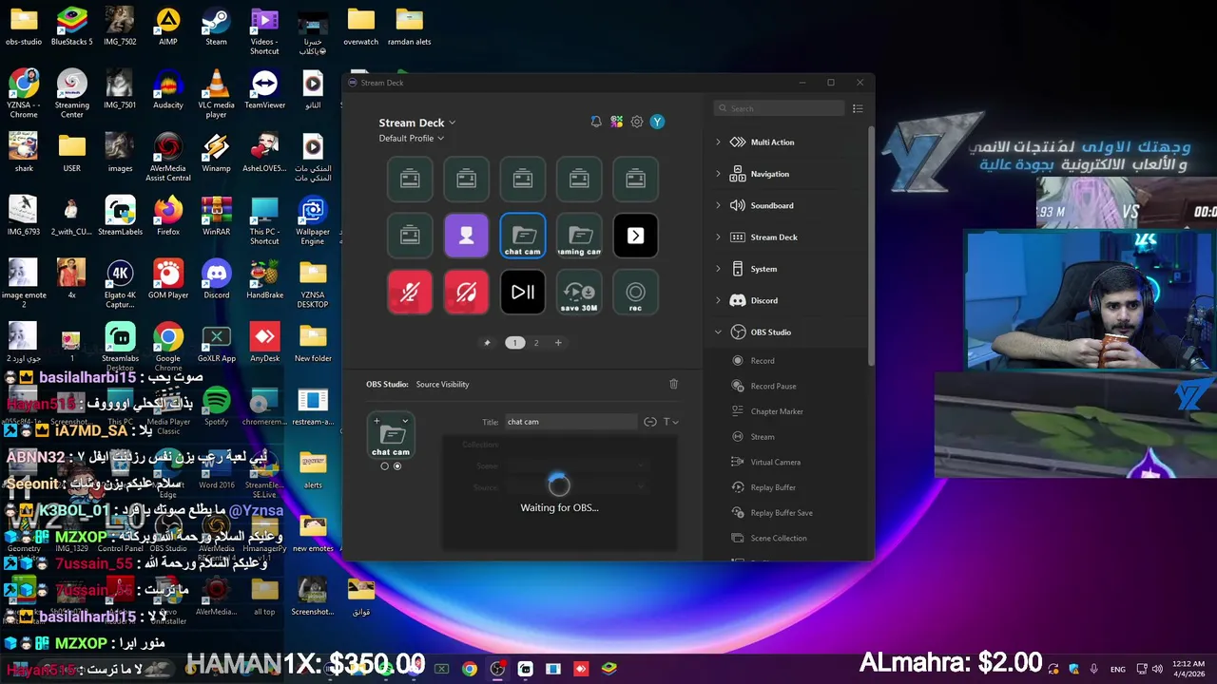Toggle the red audio mute key
Viewport: 1217px width, 684px height.
[x=466, y=292]
